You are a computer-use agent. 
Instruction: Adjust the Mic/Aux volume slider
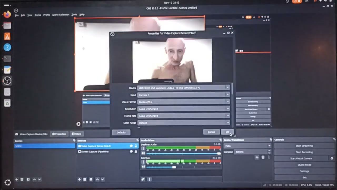[184, 167]
